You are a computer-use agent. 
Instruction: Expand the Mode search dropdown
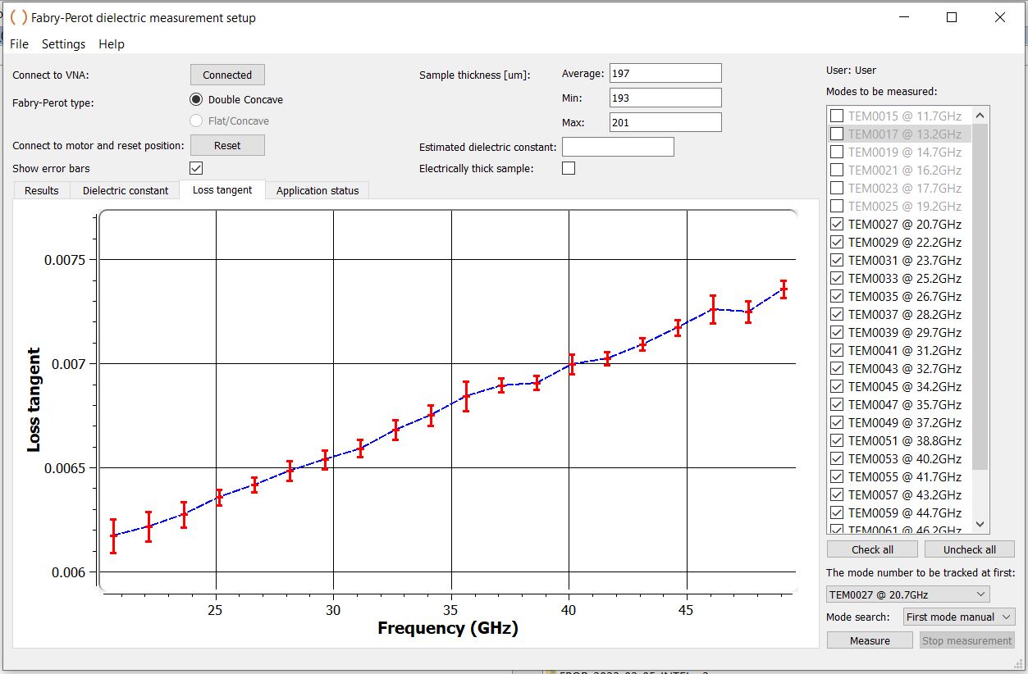pos(958,617)
